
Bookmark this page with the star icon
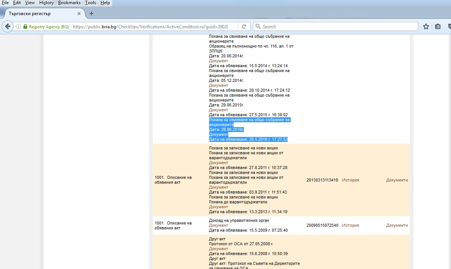click(x=426, y=27)
